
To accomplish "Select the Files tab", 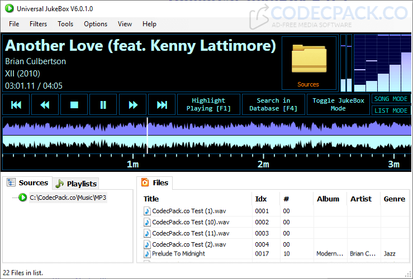I will coord(155,182).
